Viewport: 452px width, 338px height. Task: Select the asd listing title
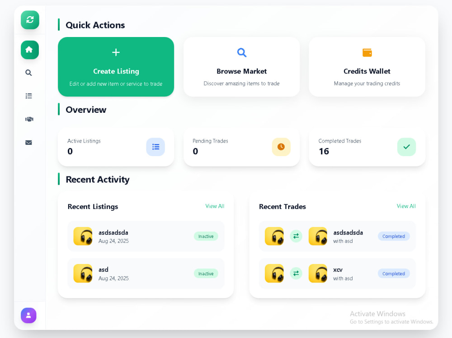104,269
